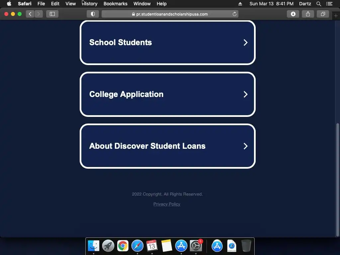Open About Discover Student Loans card

pyautogui.click(x=168, y=146)
